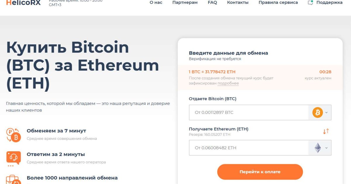Open the 'Контакты' page

click(238, 3)
